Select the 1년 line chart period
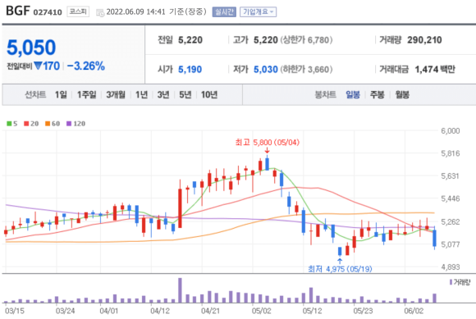Screen dimensions: 476x319 tap(141, 94)
